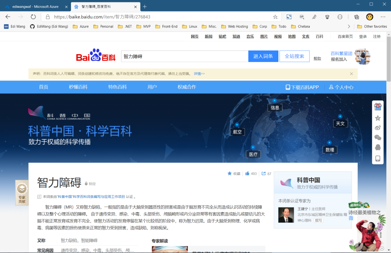The image size is (391, 253).
Task: Expand the MVP bookmarks folder
Action: pyautogui.click(x=144, y=26)
